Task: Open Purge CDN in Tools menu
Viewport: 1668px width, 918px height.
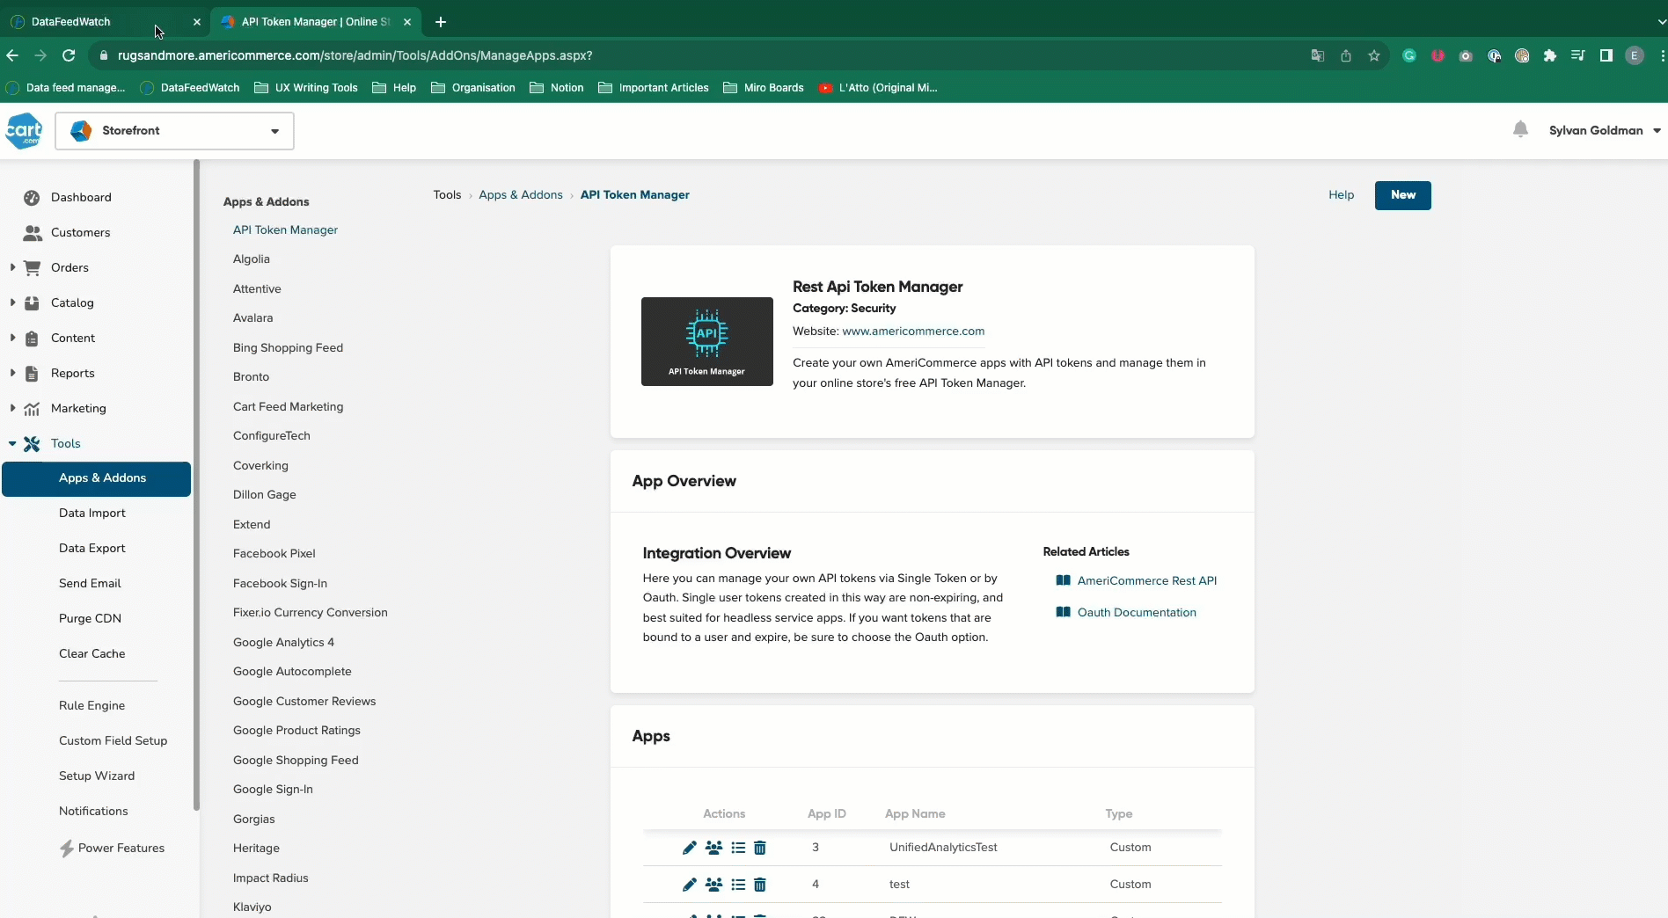Action: (90, 619)
